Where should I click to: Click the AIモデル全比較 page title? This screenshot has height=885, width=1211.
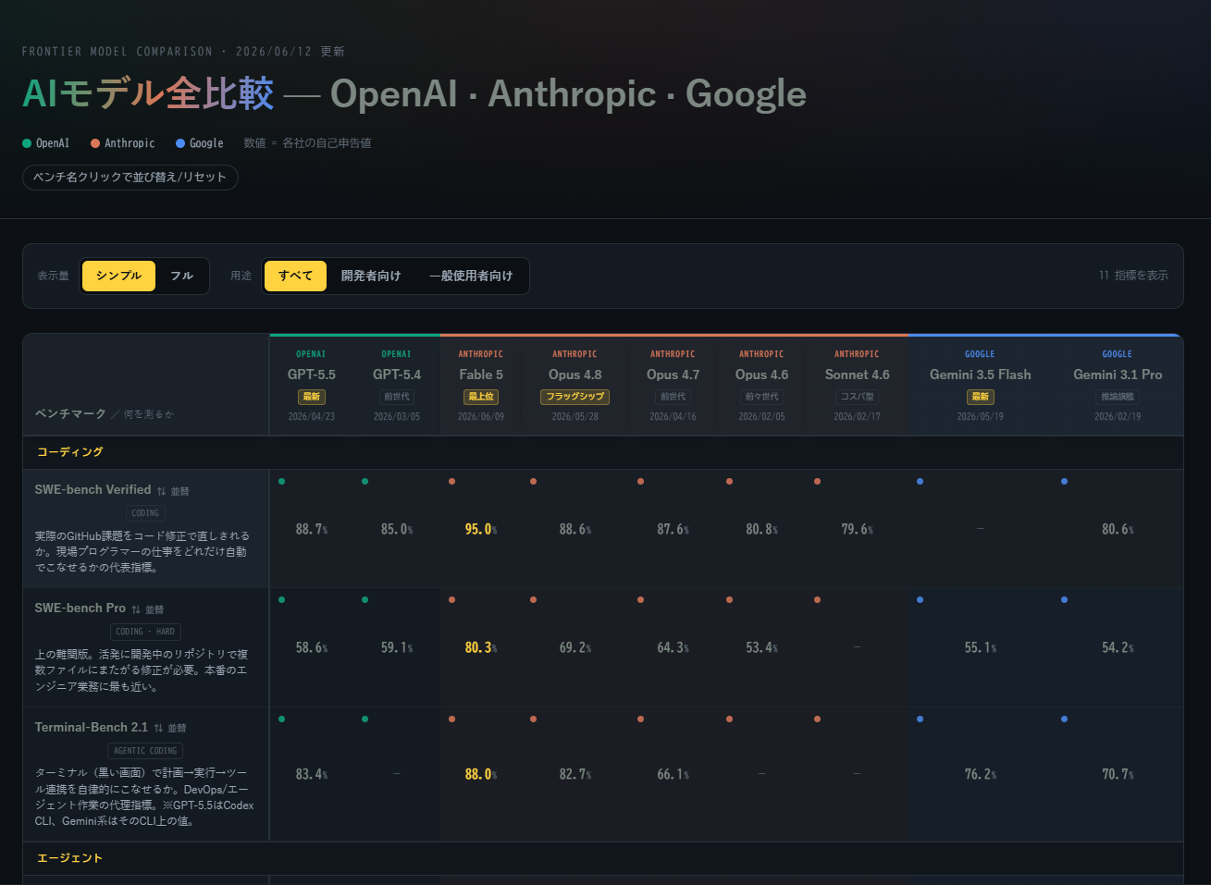(148, 93)
